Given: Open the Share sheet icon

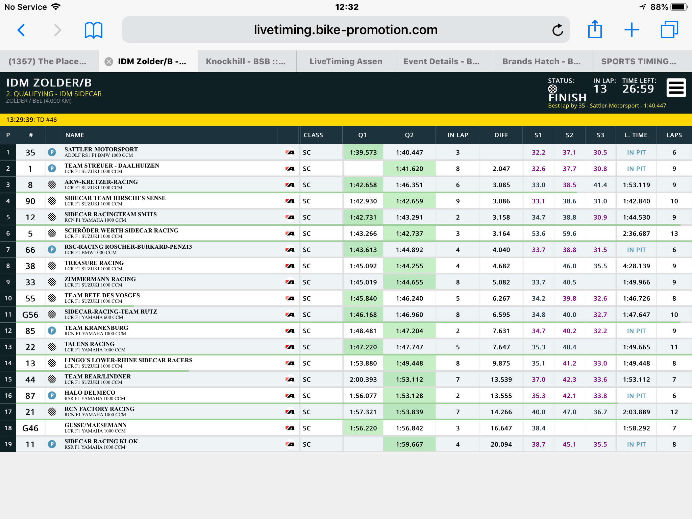Looking at the screenshot, I should coord(595,29).
